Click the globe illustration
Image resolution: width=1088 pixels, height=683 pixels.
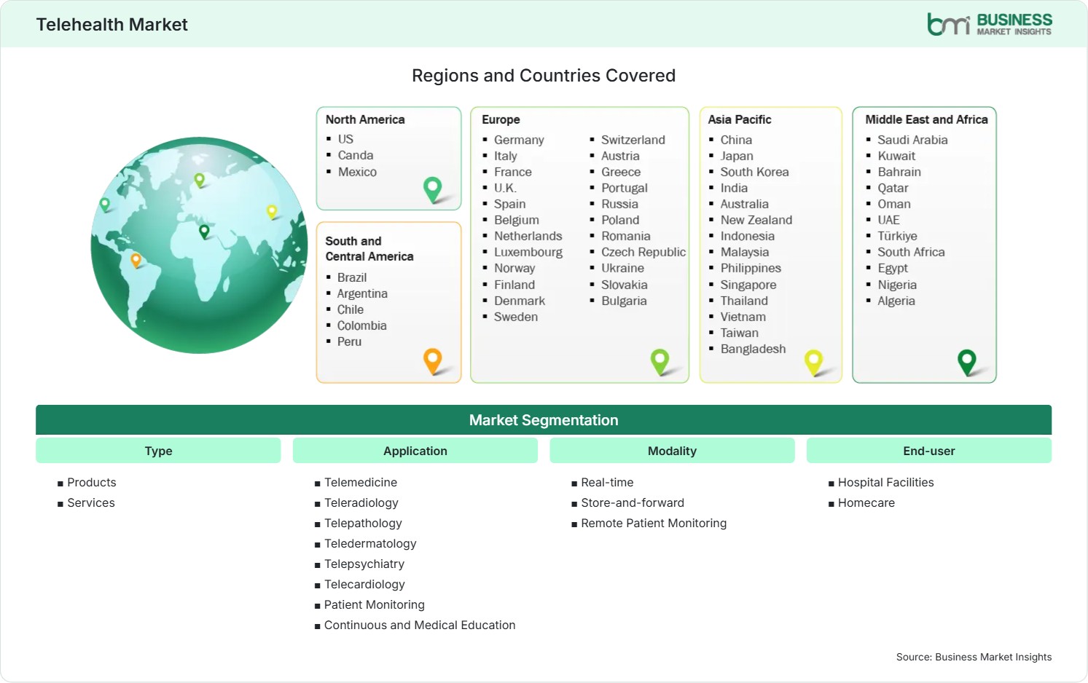tap(199, 245)
